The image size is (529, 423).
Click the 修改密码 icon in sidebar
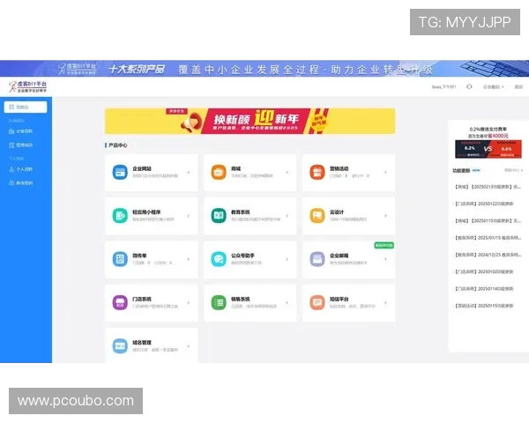11,182
